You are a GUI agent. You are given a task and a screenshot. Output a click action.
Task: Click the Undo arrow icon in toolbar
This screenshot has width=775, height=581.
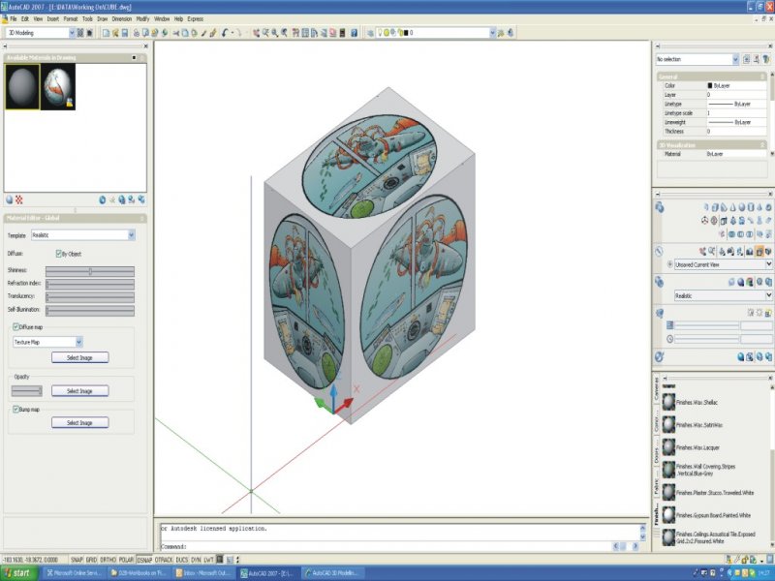[x=225, y=33]
